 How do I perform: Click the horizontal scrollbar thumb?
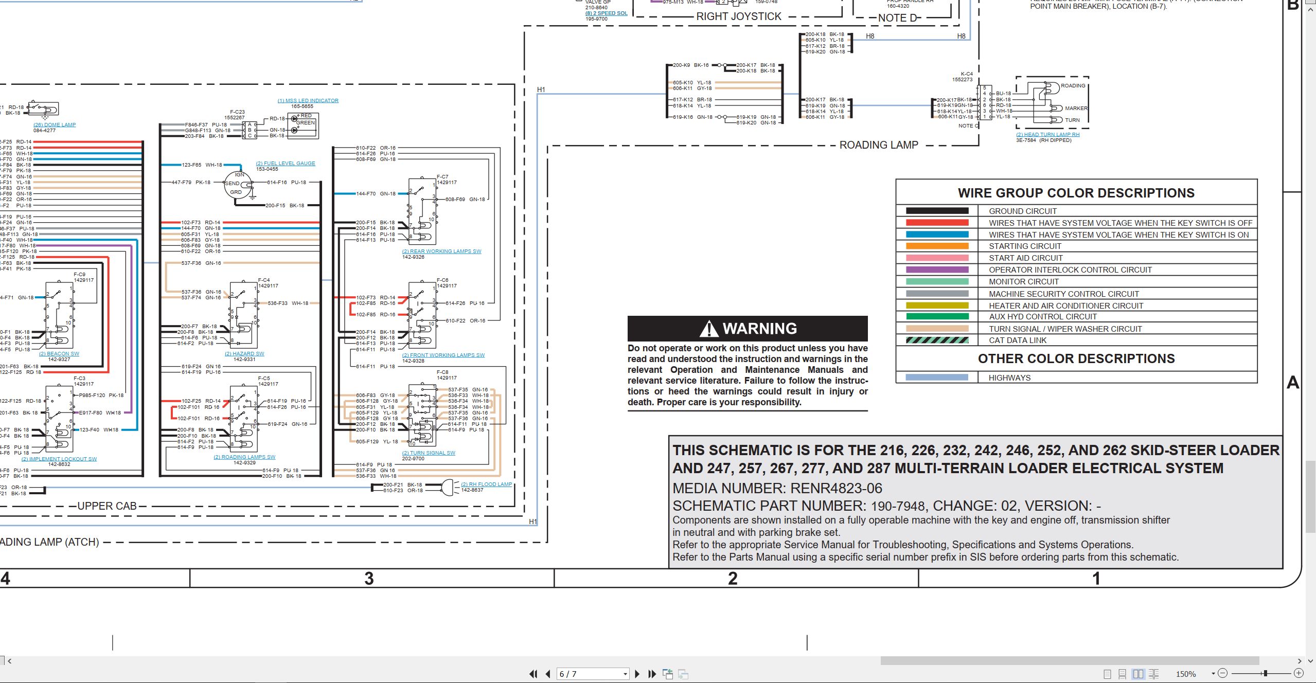[x=1070, y=660]
